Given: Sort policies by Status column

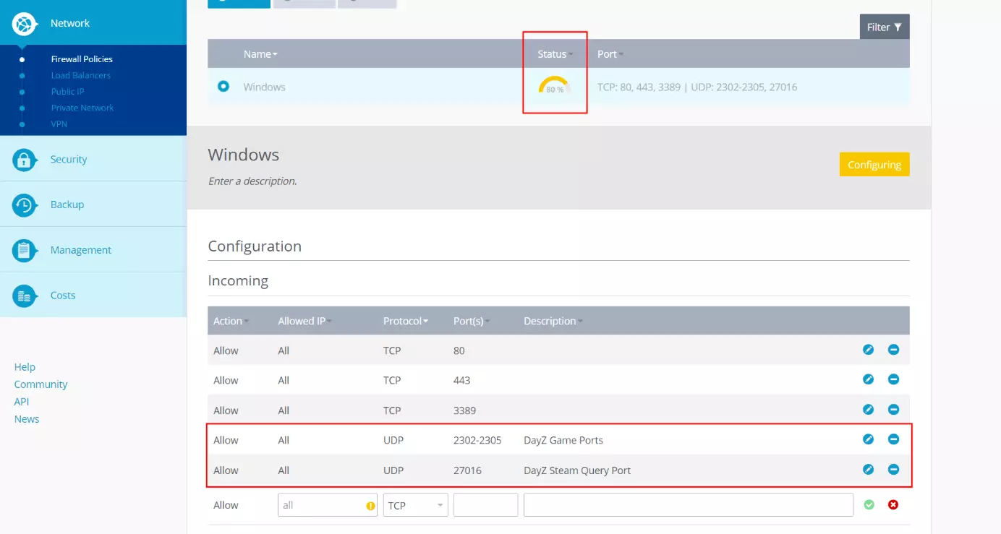Looking at the screenshot, I should click(x=555, y=54).
